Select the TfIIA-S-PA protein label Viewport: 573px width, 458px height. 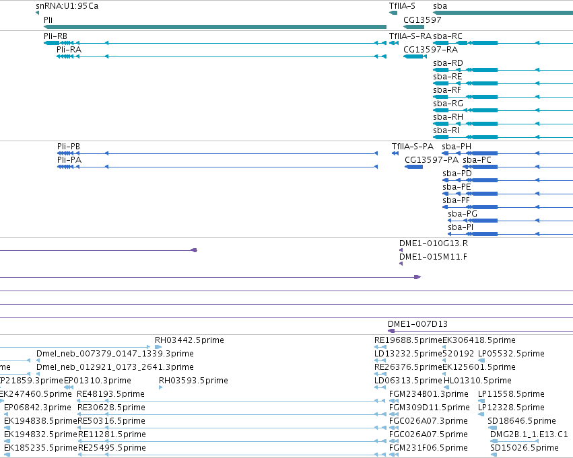point(413,147)
